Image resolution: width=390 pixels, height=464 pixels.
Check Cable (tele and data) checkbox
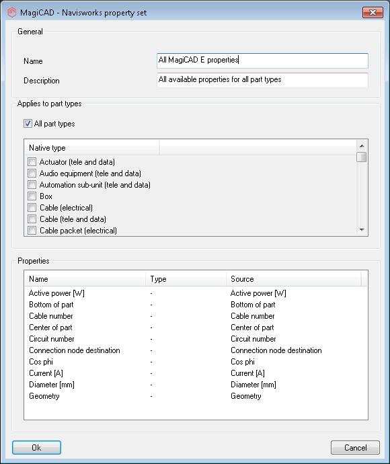pos(32,219)
